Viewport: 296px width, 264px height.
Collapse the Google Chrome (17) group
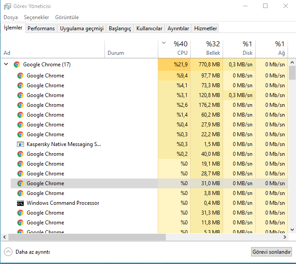[x=6, y=64]
